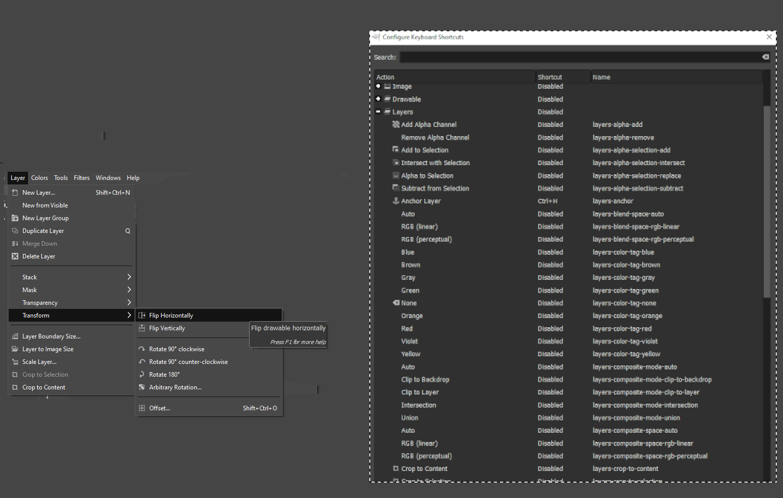
Task: Open the Stack submenu
Action: click(71, 277)
